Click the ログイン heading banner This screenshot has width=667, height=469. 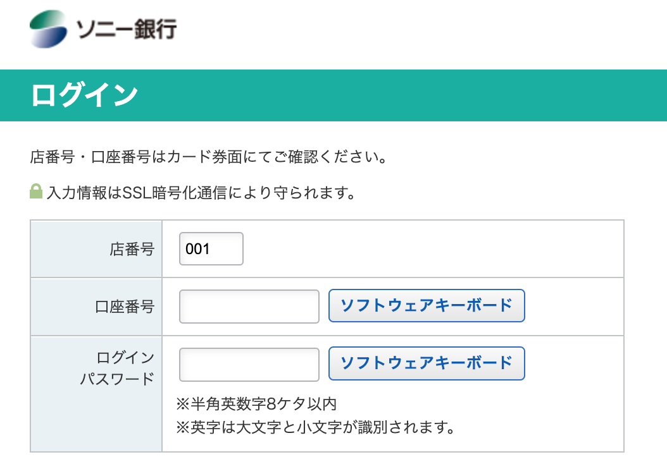pyautogui.click(x=333, y=95)
